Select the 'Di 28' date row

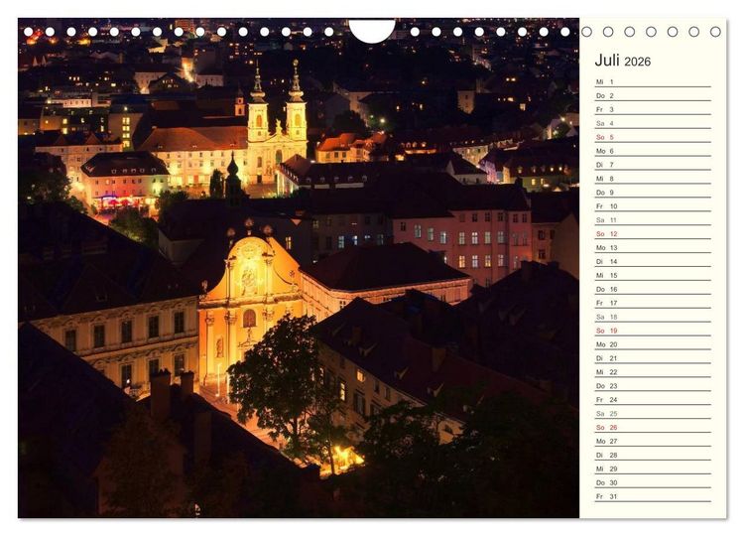tap(653, 455)
